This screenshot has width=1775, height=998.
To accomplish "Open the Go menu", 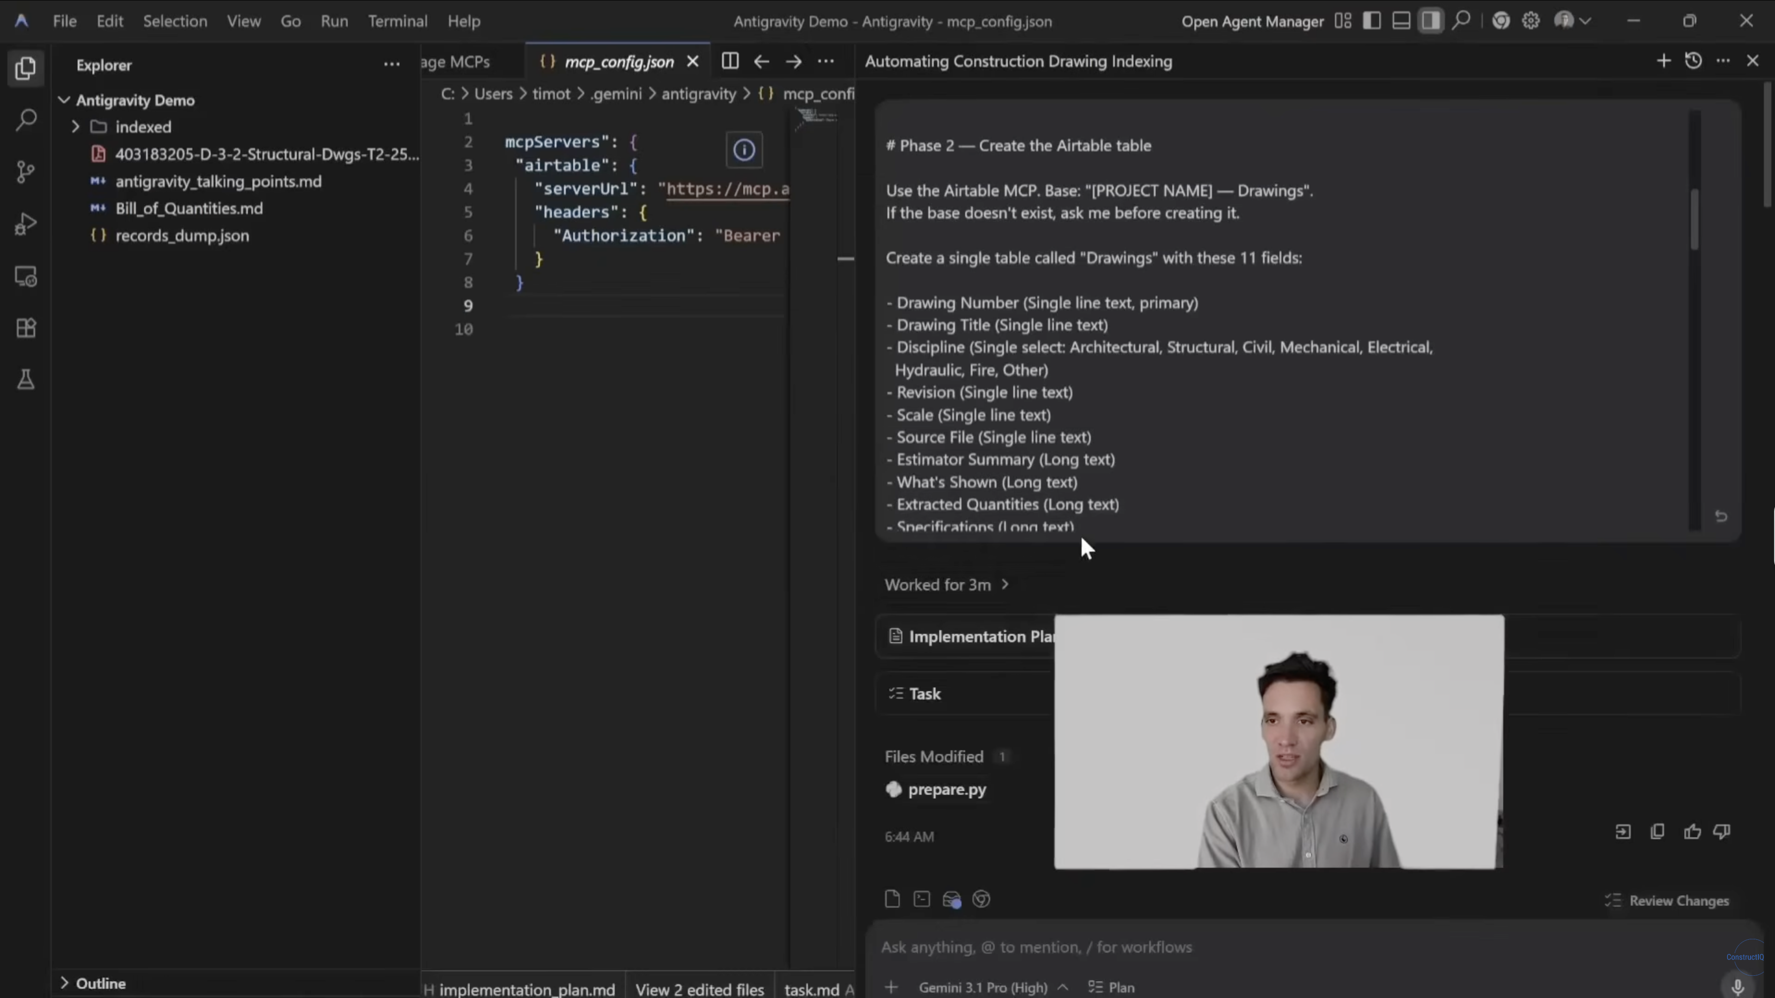I will [x=290, y=21].
